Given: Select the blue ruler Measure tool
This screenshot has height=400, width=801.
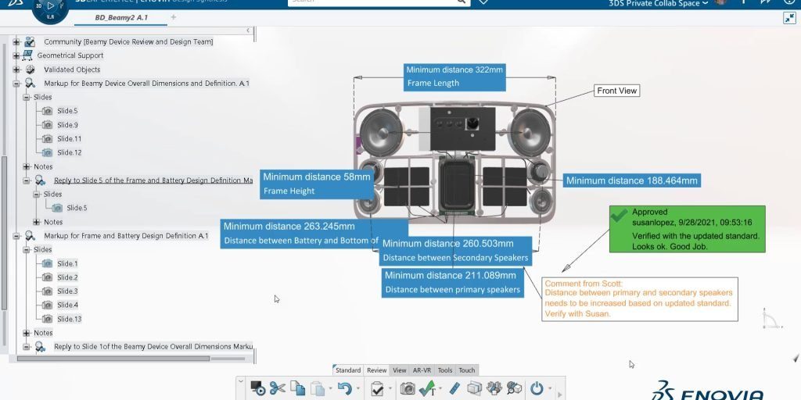Looking at the screenshot, I should click(454, 389).
